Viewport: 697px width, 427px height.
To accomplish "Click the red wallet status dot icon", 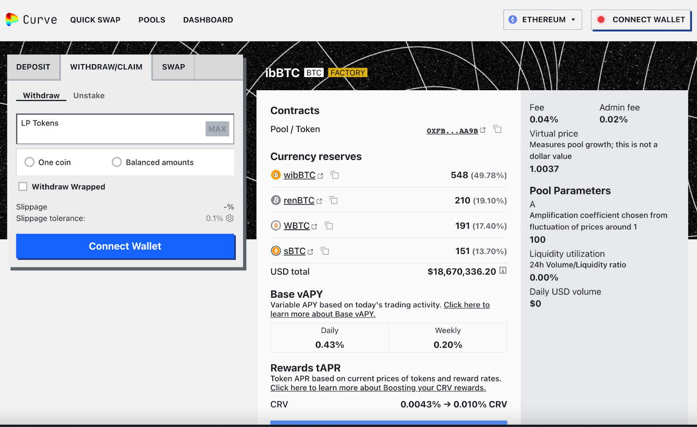I will click(x=601, y=20).
